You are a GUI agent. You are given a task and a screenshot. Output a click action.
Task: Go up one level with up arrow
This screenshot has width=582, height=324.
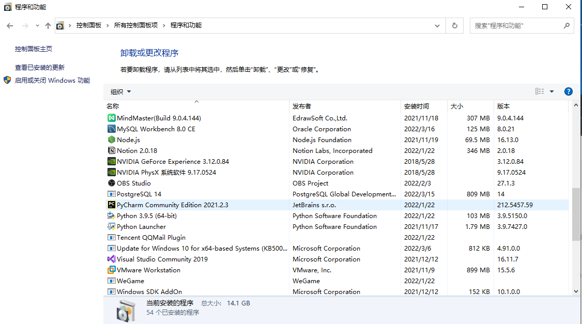pos(48,26)
